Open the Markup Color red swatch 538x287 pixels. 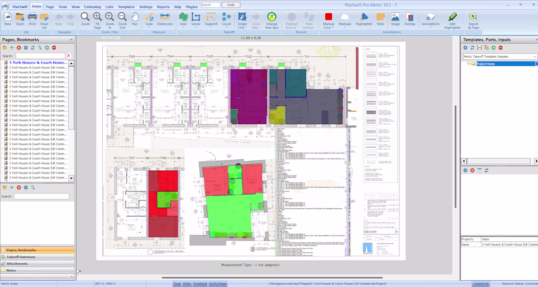click(x=329, y=17)
